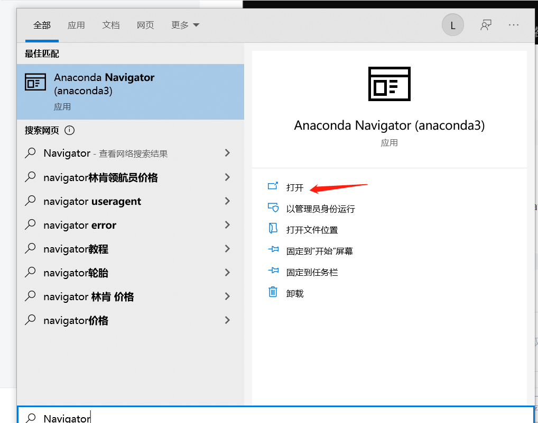Expand the arrow for navigator轮胎
Image resolution: width=538 pixels, height=423 pixels.
[x=227, y=273]
